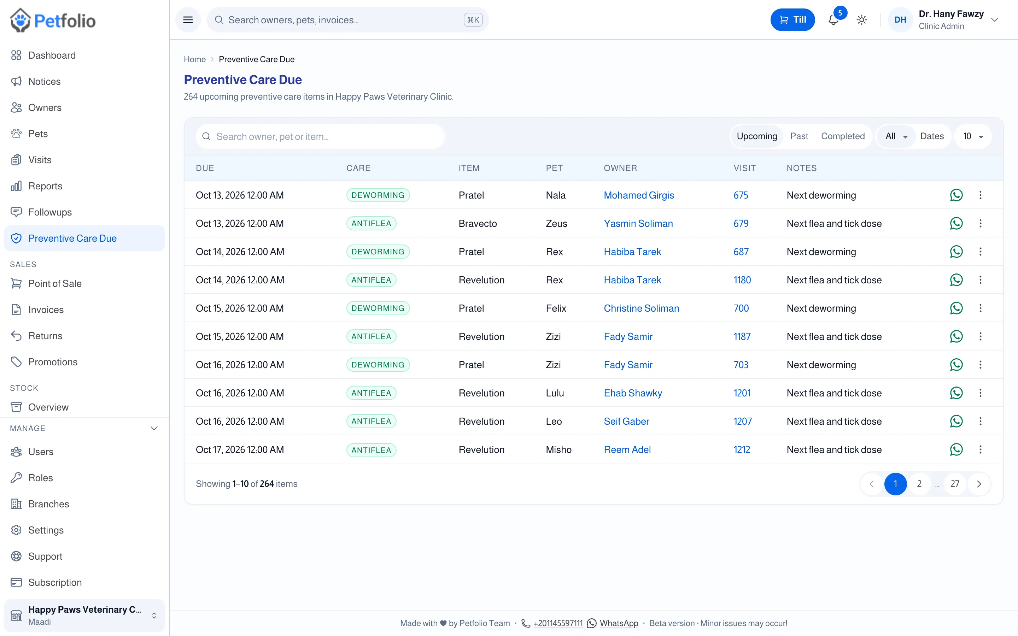Open the page size 10 dropdown
The height and width of the screenshot is (636, 1018).
973,136
